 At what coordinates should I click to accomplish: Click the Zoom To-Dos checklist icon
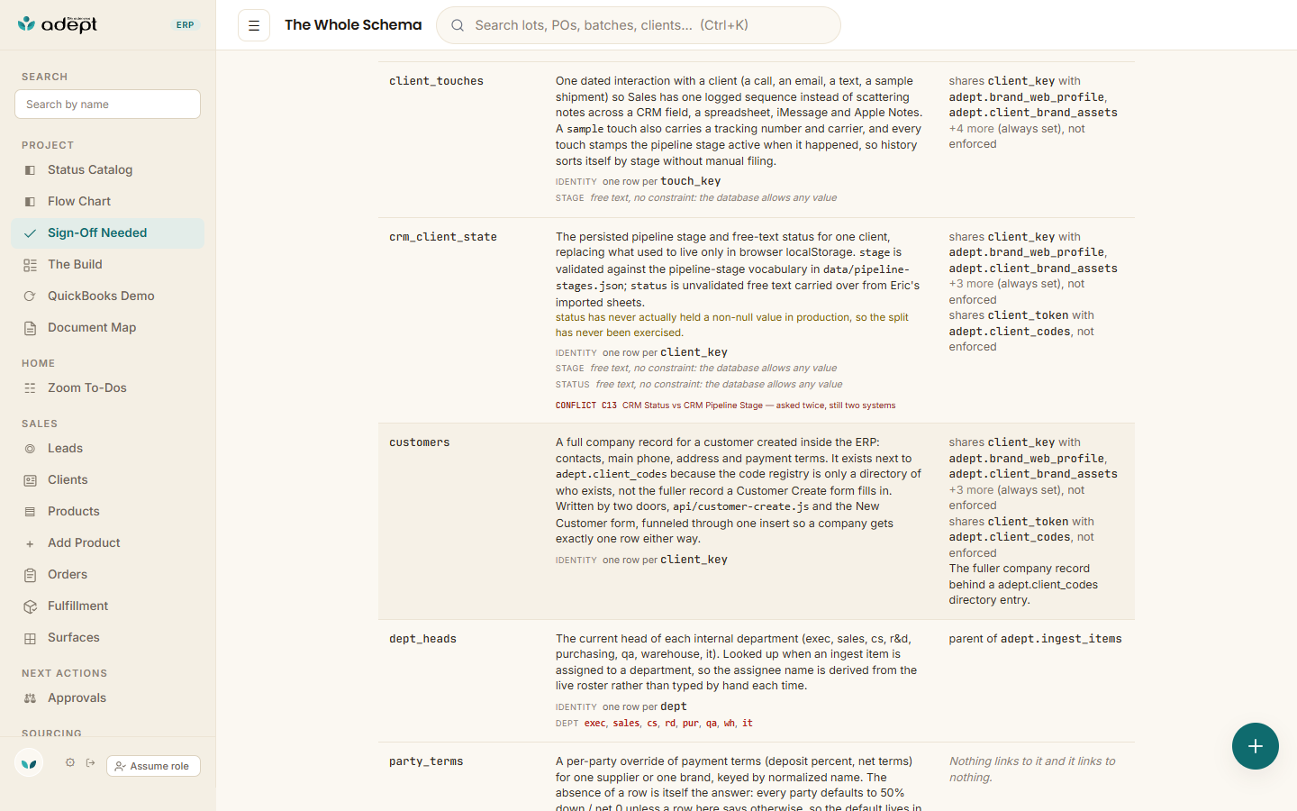tap(30, 388)
